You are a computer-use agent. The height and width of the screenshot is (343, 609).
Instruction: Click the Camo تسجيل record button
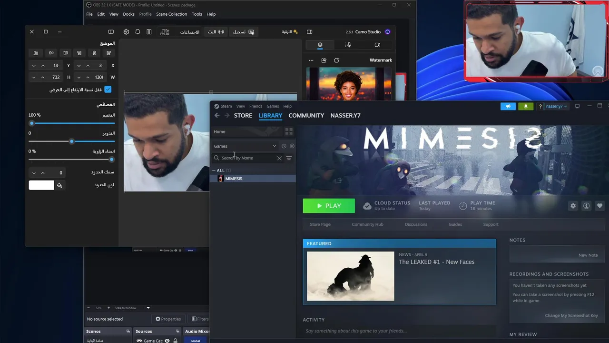(x=244, y=32)
